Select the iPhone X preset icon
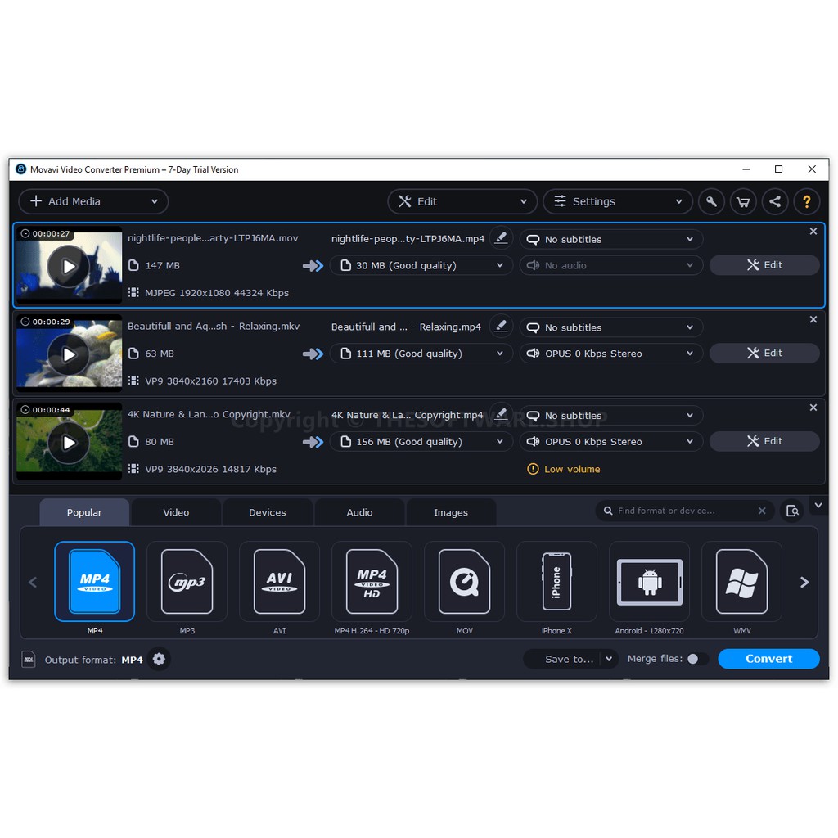This screenshot has height=838, width=838. [x=556, y=582]
